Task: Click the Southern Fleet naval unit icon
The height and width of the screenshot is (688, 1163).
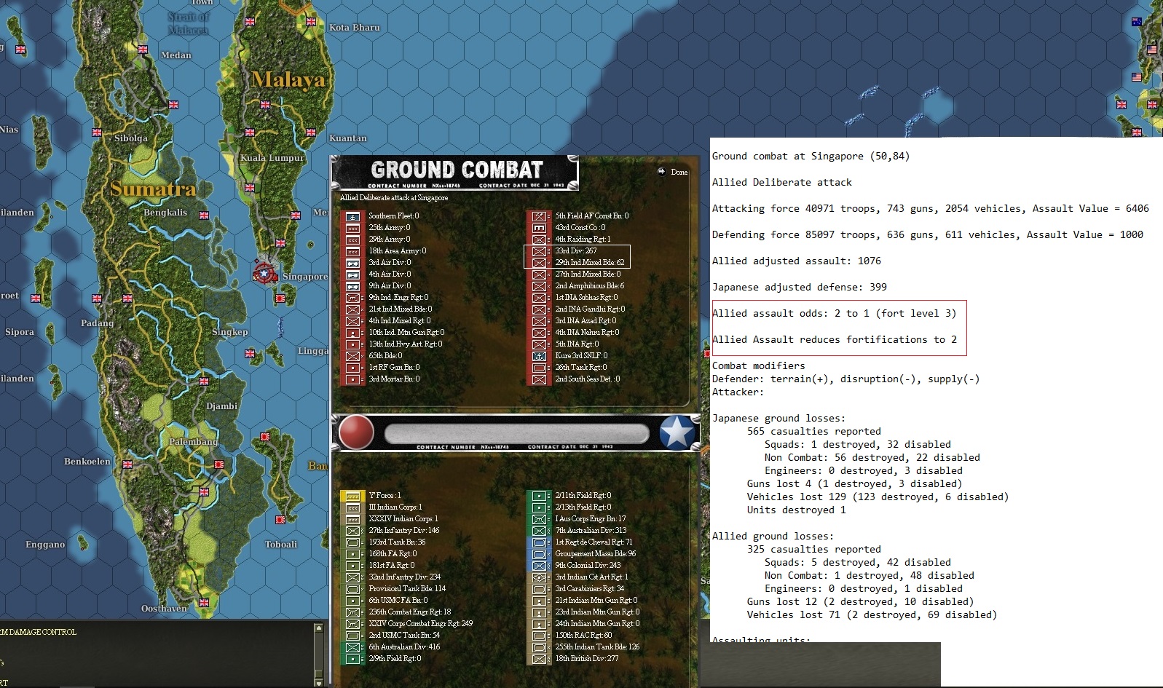Action: [x=353, y=216]
